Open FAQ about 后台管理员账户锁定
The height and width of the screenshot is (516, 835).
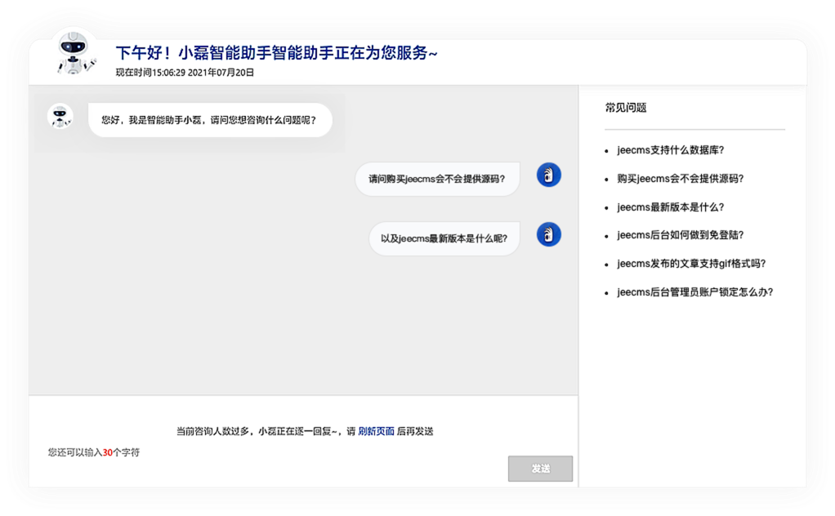[x=694, y=292]
